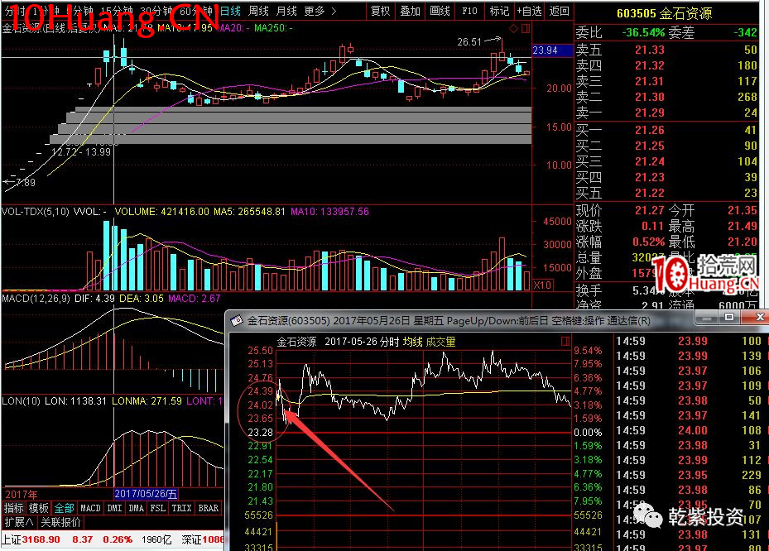Viewport: 769px width, 551px height.
Task: Select the tick row 24.00 with volume 108
Action: tap(689, 431)
